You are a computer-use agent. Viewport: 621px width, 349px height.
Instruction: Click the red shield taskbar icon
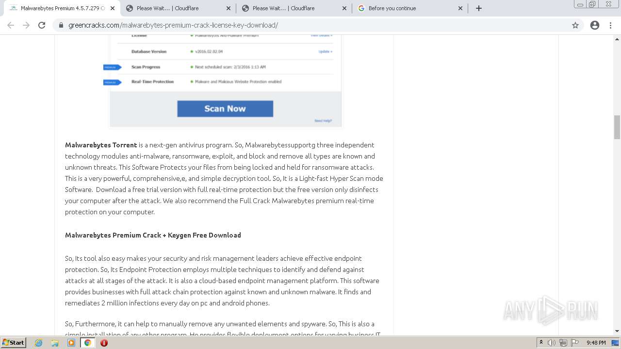104,343
